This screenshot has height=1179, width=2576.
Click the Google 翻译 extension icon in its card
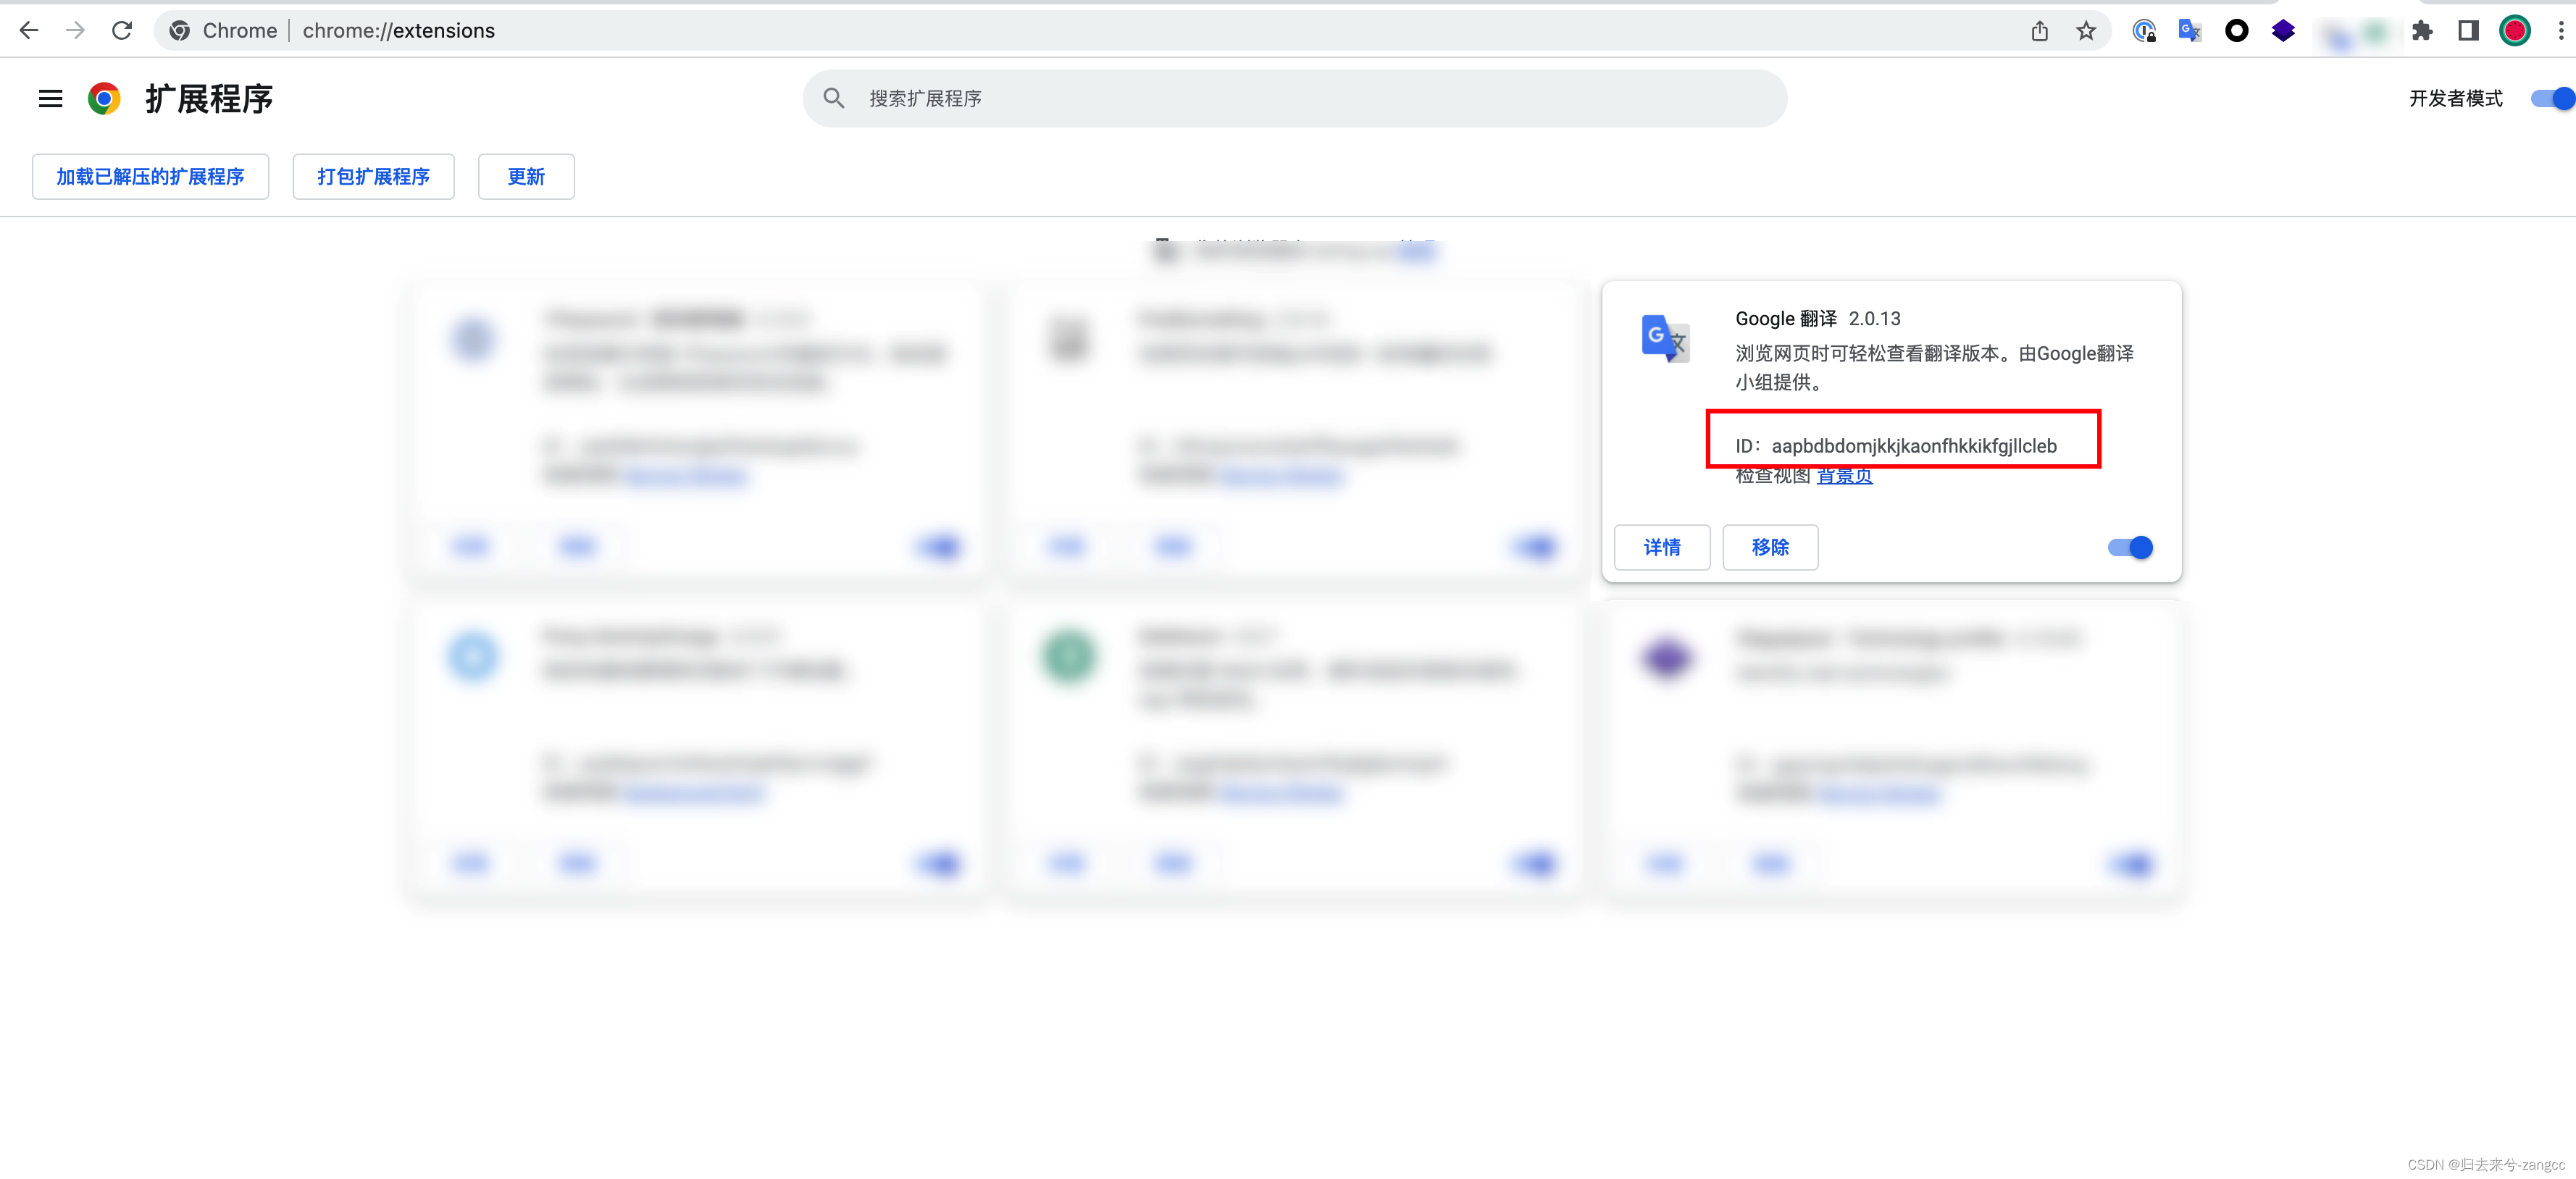[x=1666, y=339]
